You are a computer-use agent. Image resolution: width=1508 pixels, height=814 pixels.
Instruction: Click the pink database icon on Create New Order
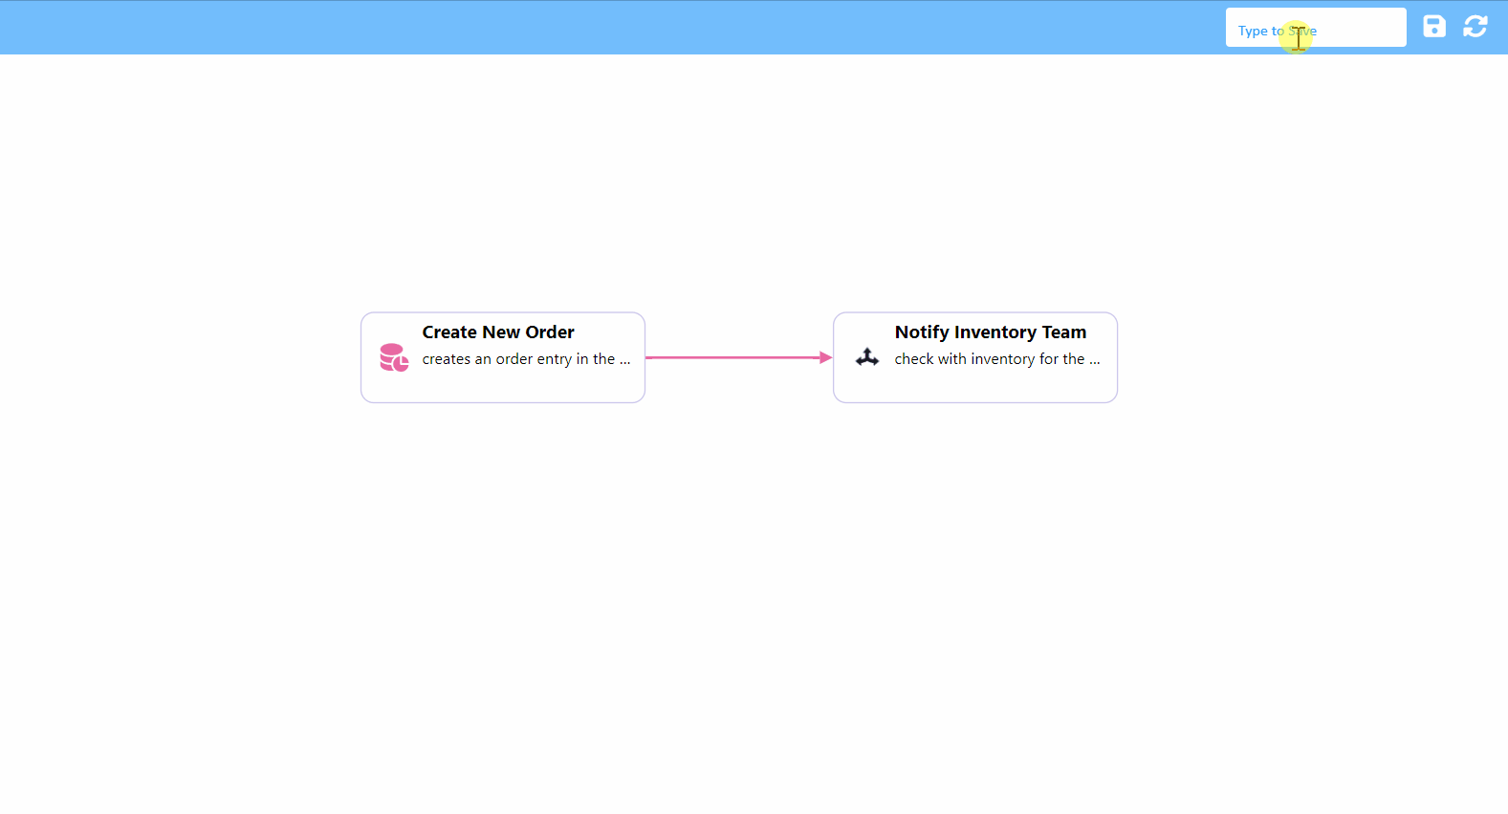(x=394, y=357)
